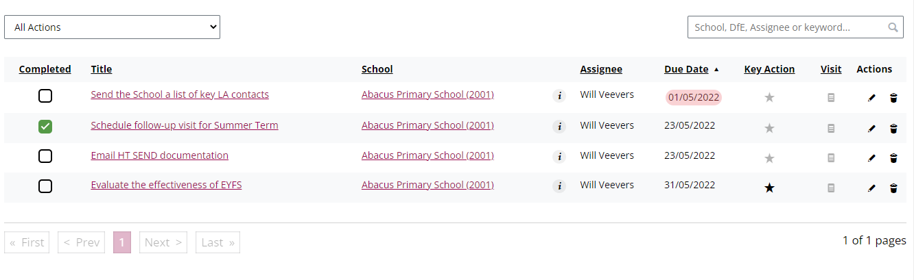Sort by Key Action column header
The image size is (914, 280).
pyautogui.click(x=769, y=69)
